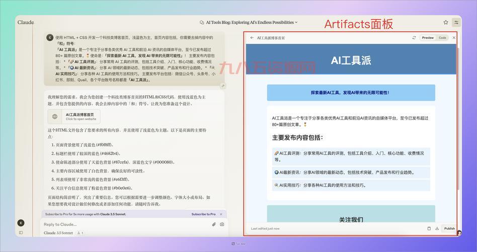
Task: Copy artifact contents with clipboard icon
Action: click(429, 228)
